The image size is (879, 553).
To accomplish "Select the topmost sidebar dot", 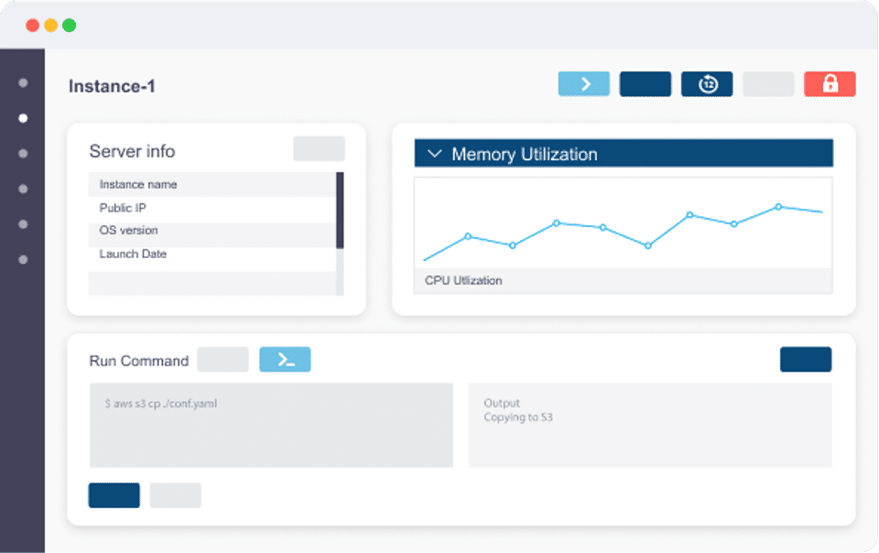I will (x=23, y=83).
